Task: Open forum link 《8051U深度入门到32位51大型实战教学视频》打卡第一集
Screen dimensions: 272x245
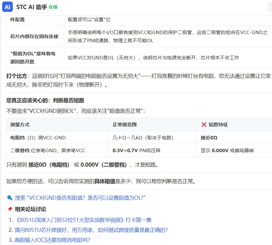Action: [x=83, y=220]
